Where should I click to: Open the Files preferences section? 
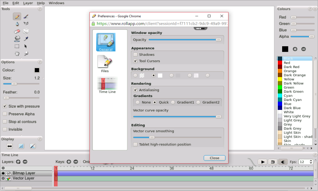click(105, 64)
